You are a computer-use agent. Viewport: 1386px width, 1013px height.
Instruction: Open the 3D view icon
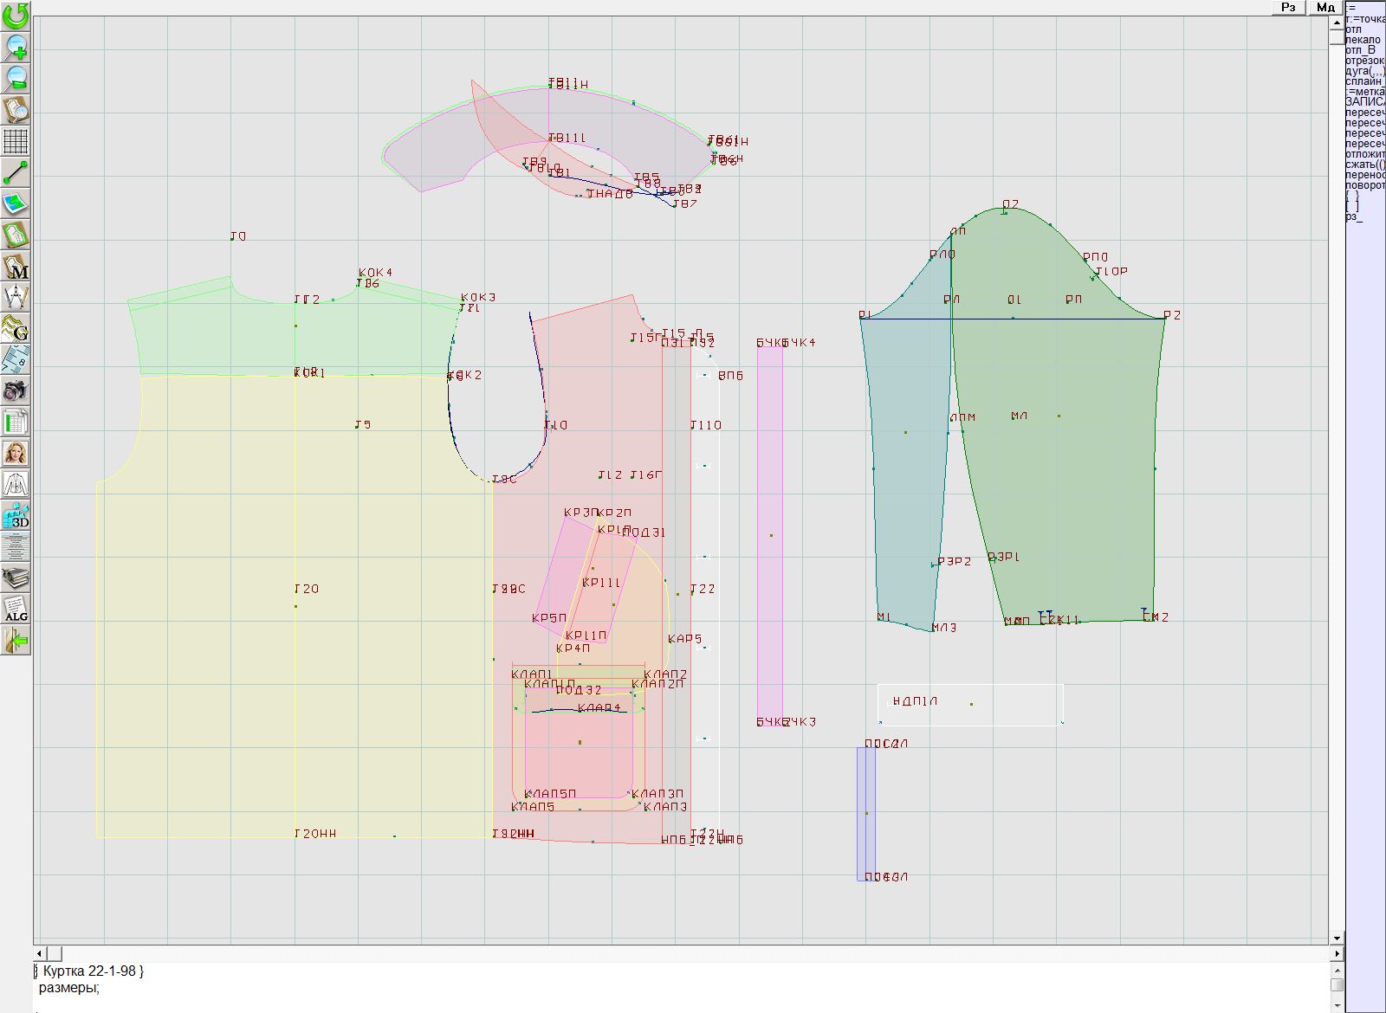(x=16, y=516)
